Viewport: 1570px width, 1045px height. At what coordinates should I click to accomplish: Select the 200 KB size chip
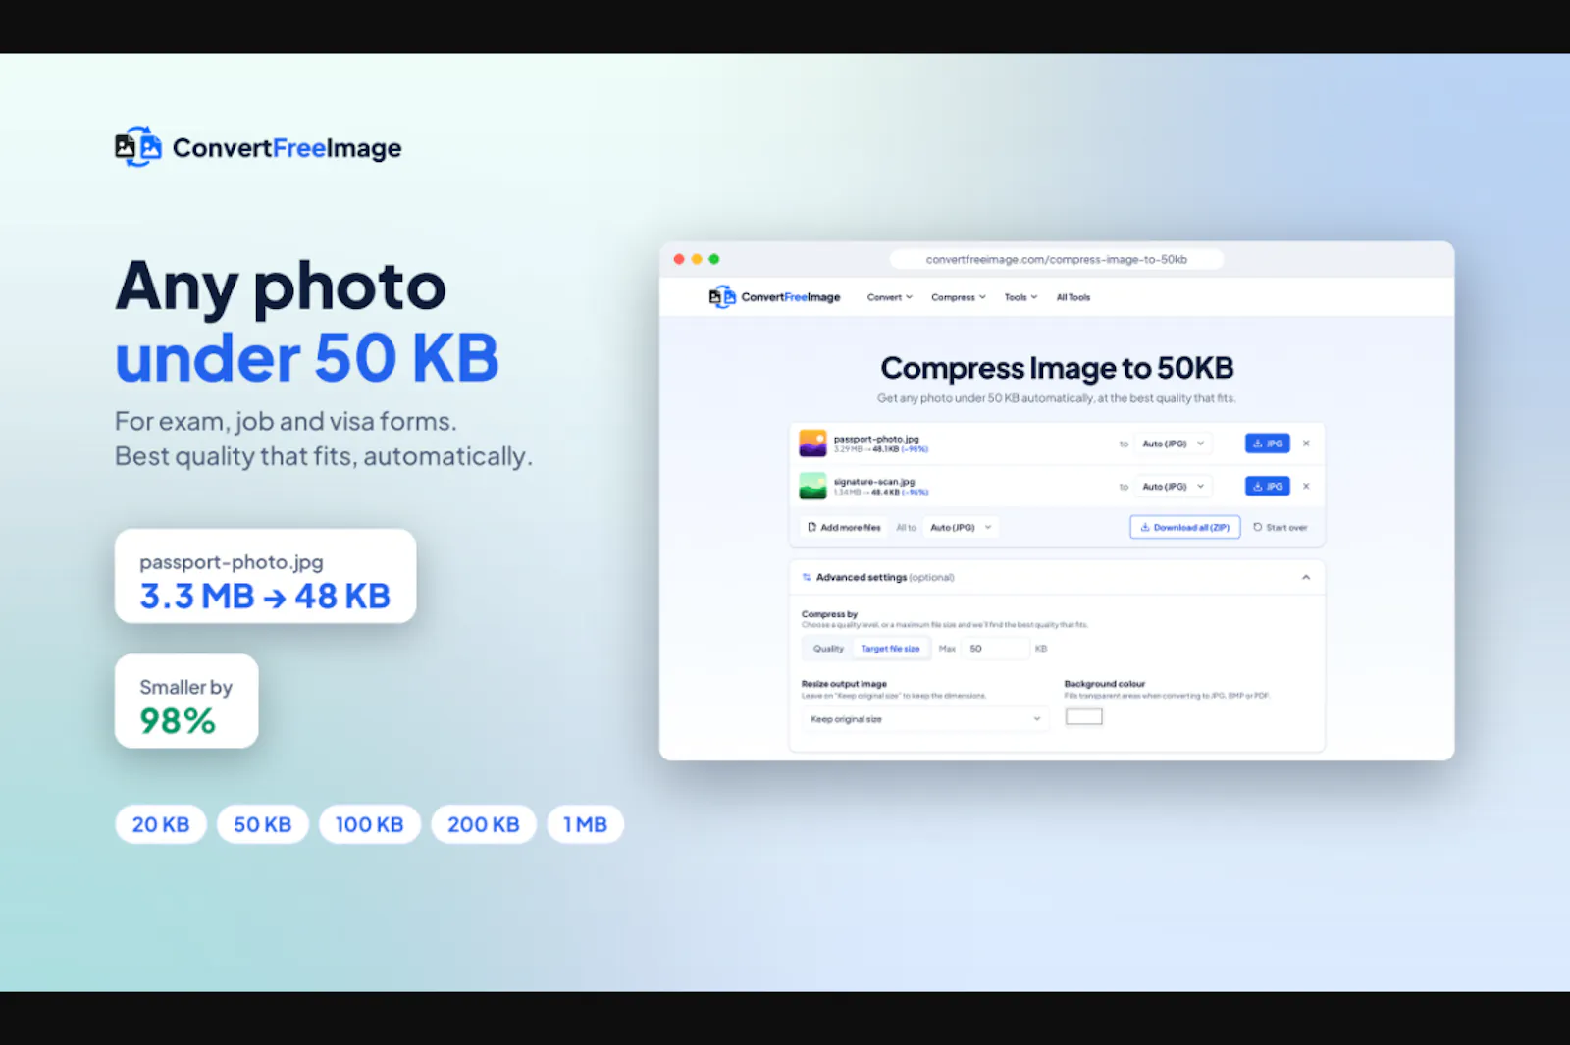(x=484, y=824)
